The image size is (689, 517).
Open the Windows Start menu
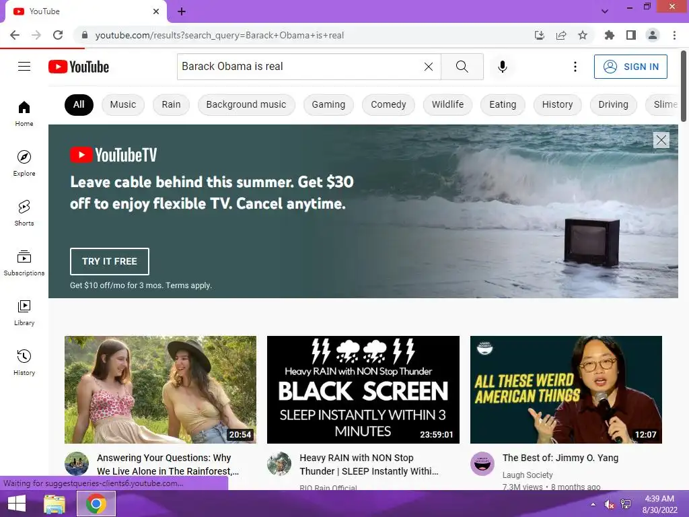coord(17,504)
